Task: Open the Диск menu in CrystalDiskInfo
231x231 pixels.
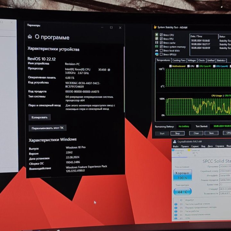Action: 210,146
